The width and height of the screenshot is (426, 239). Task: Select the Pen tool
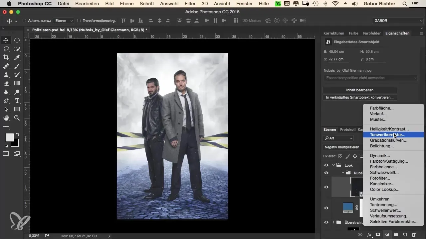click(x=6, y=101)
